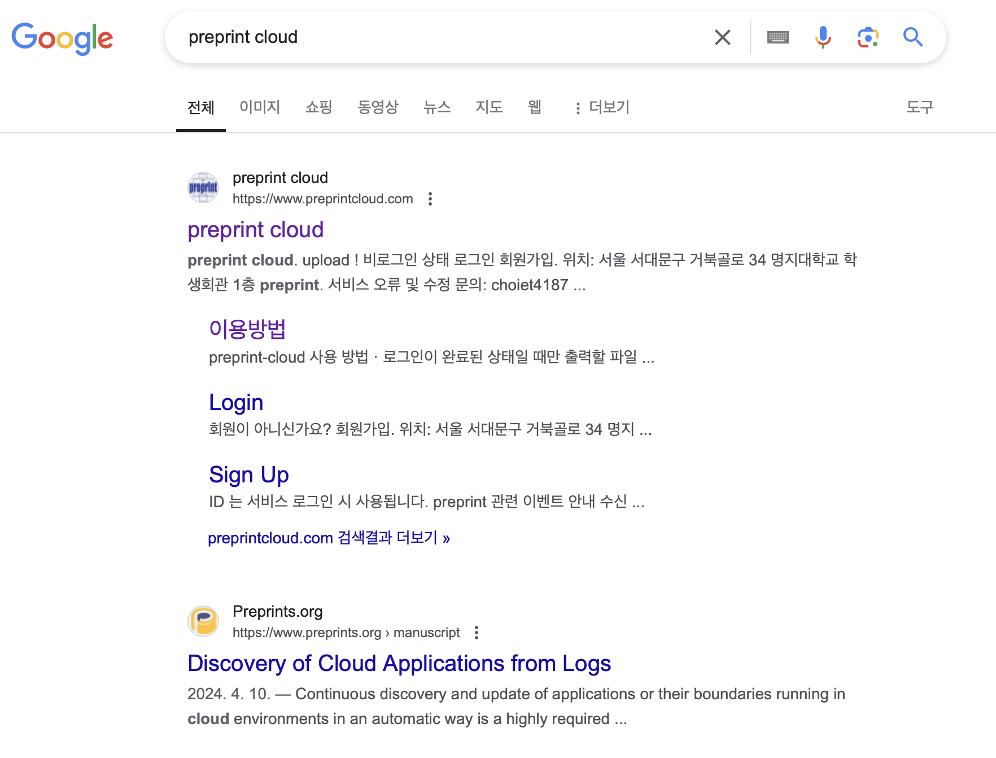Image resolution: width=996 pixels, height=758 pixels.
Task: Click the Preprints.org site favicon
Action: click(203, 621)
